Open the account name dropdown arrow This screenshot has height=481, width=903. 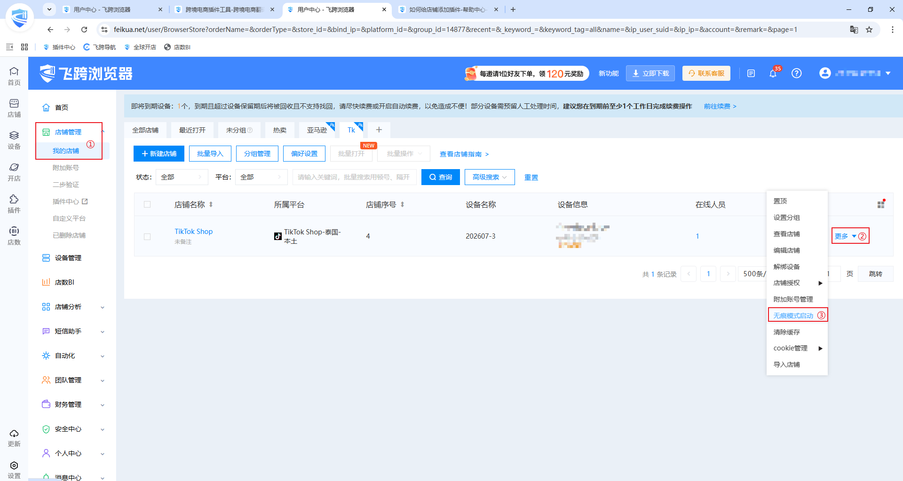pos(888,73)
